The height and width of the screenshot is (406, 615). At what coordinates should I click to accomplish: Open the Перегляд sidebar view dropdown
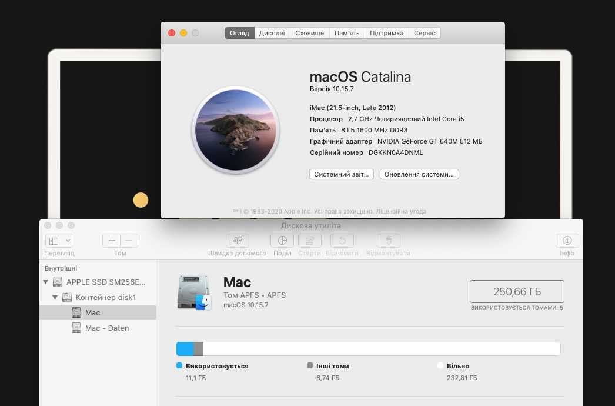[59, 241]
